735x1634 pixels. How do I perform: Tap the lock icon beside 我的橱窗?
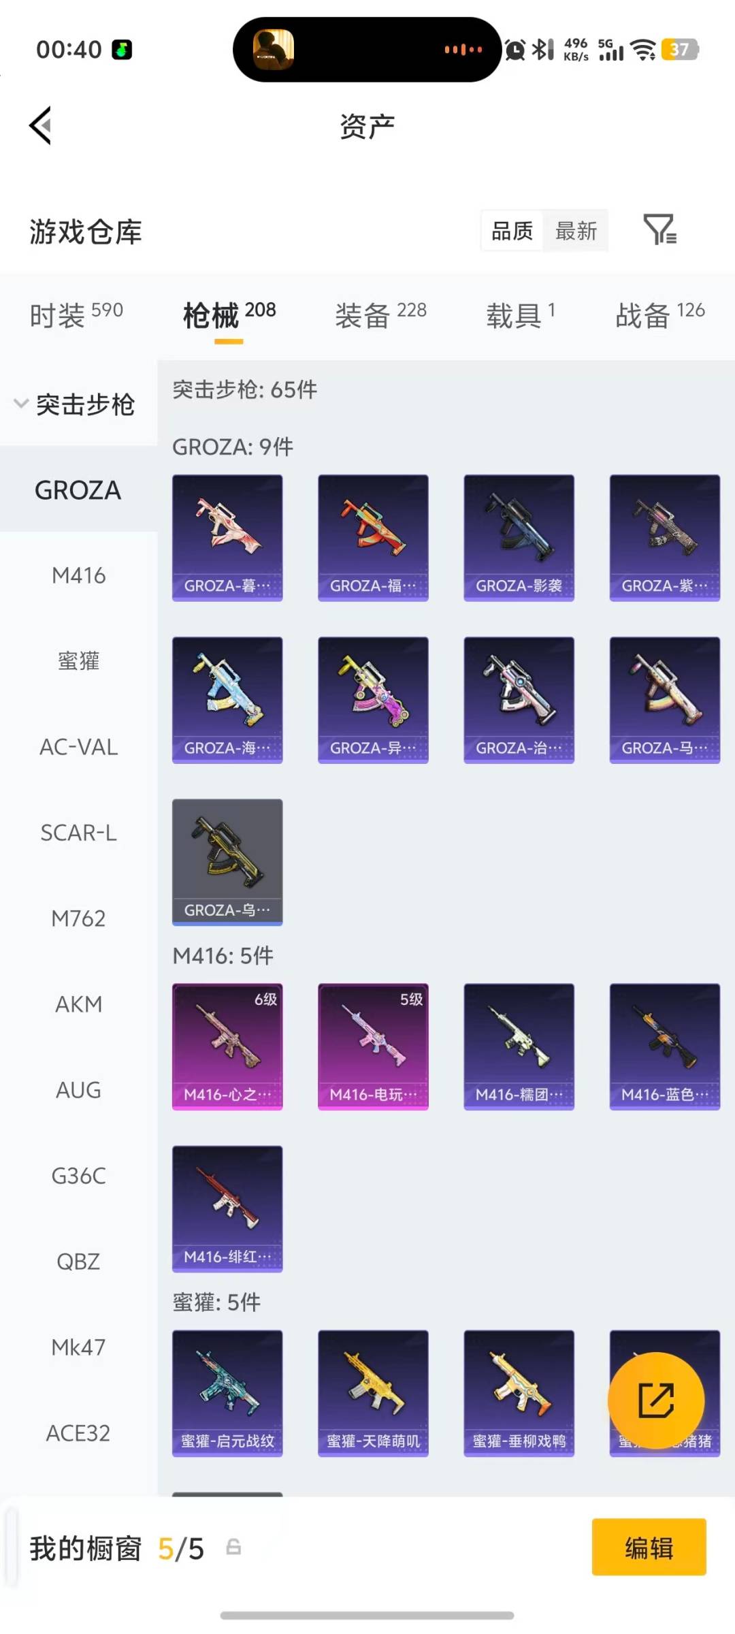point(233,1548)
